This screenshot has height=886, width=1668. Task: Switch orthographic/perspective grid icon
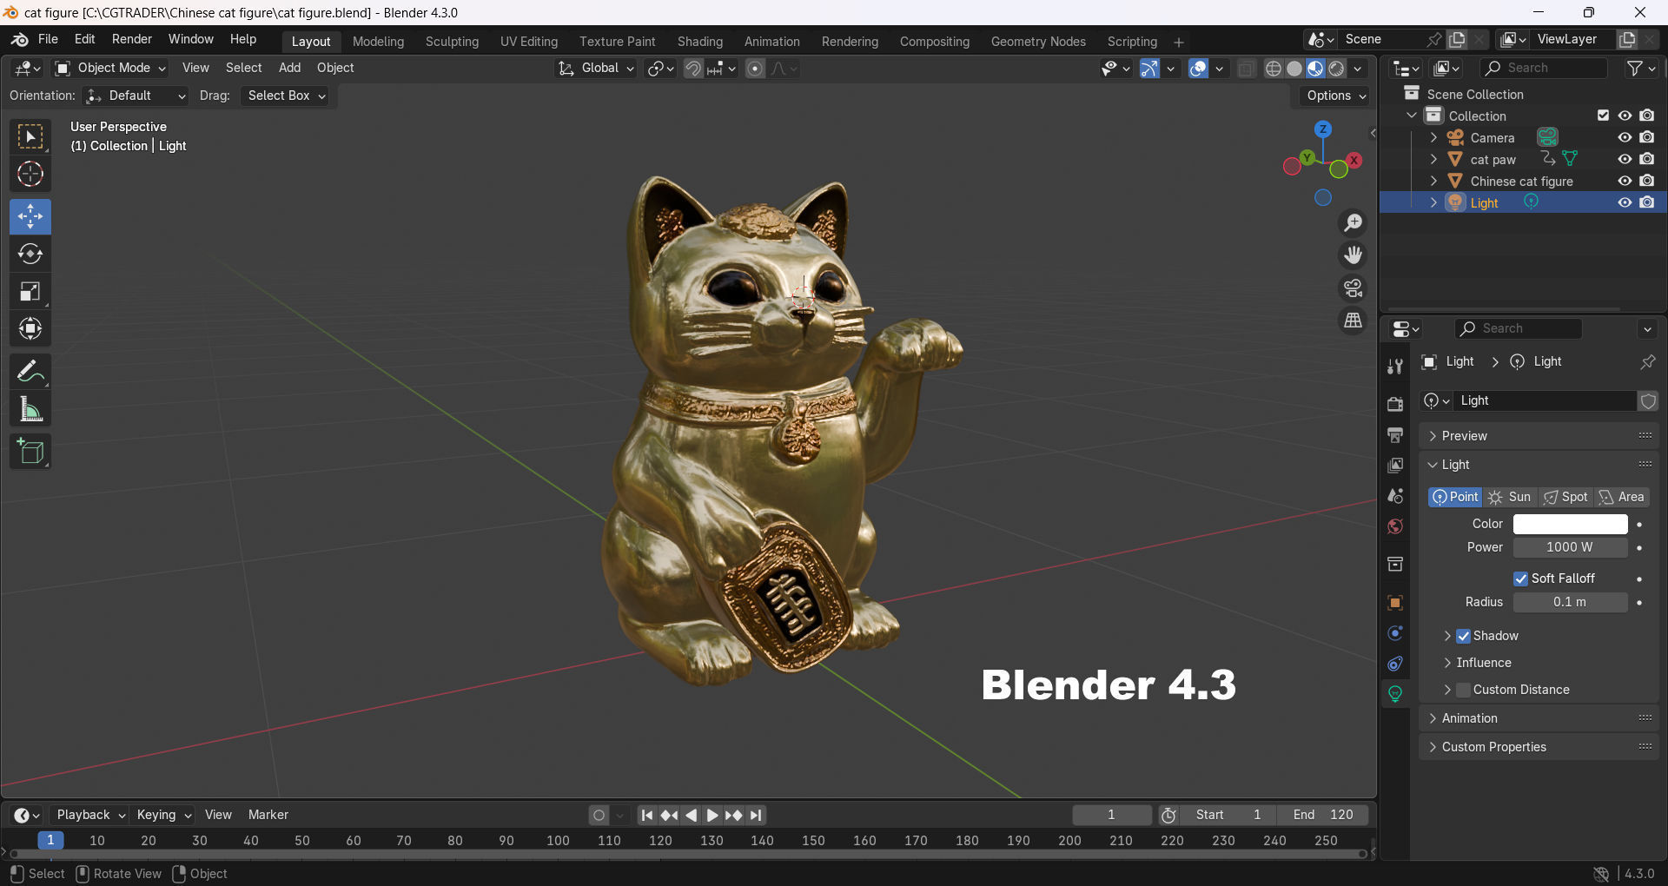(1354, 321)
